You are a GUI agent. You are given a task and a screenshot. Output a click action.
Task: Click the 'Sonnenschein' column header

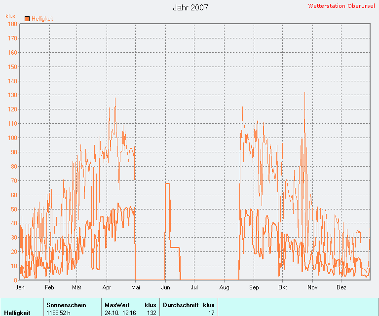(66, 305)
